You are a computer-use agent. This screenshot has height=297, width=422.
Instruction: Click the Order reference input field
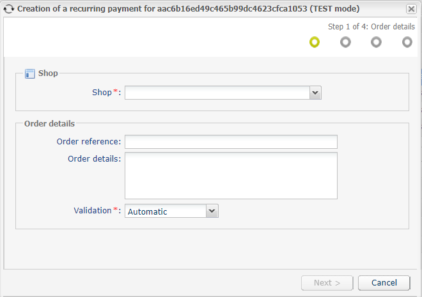pyautogui.click(x=231, y=142)
